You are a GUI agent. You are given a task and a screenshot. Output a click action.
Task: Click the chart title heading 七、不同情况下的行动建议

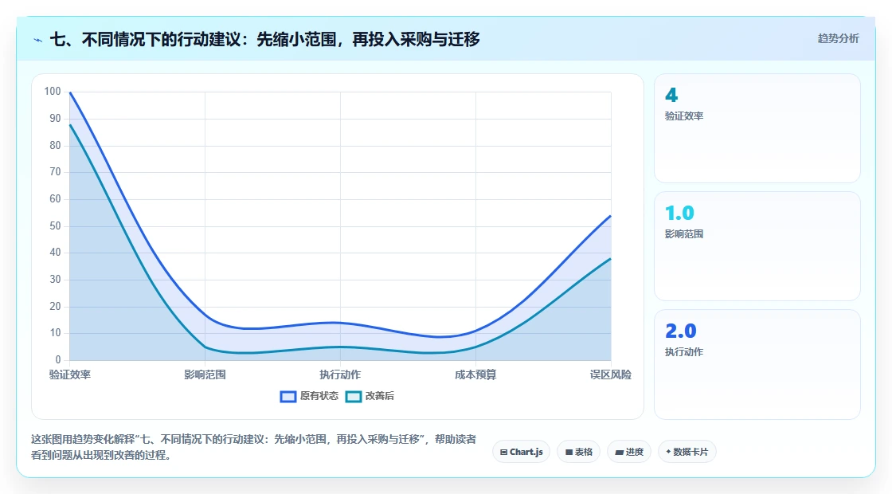tap(265, 39)
